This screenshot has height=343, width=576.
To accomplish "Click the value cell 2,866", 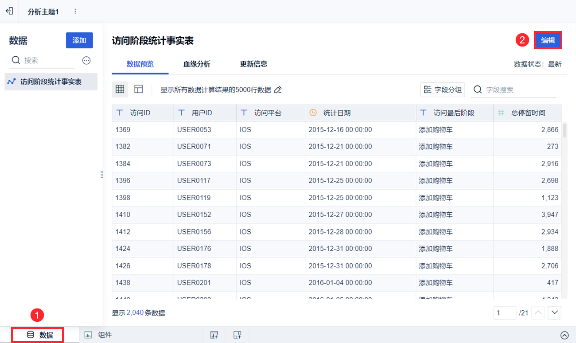I will pyautogui.click(x=527, y=130).
